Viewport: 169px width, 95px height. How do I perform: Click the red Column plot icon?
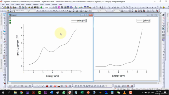point(47,86)
